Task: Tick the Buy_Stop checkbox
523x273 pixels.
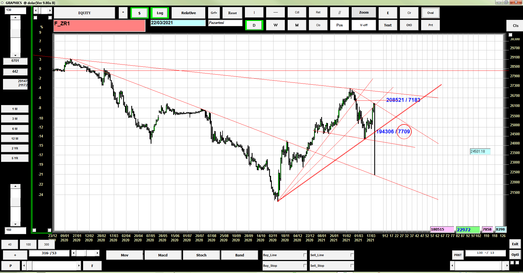Action: pyautogui.click(x=305, y=266)
